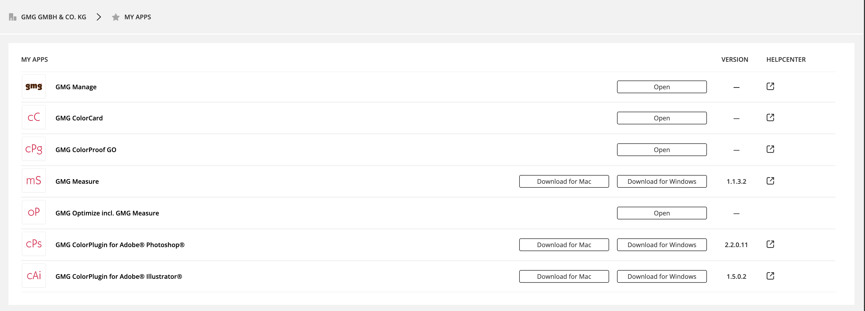Click the cPg icon for ColorProof GO
This screenshot has width=865, height=311.
click(x=34, y=149)
